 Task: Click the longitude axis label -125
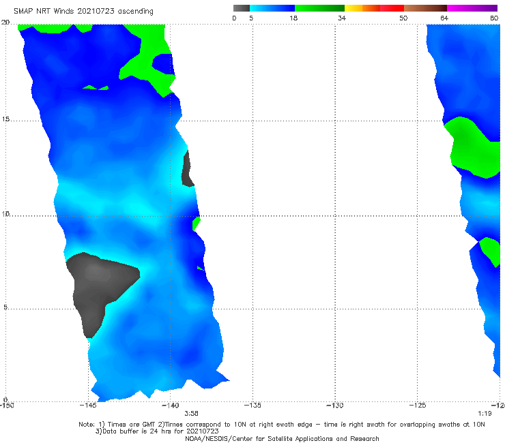(418, 406)
